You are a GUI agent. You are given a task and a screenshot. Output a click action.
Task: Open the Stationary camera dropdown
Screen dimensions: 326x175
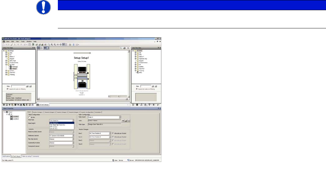(73, 135)
